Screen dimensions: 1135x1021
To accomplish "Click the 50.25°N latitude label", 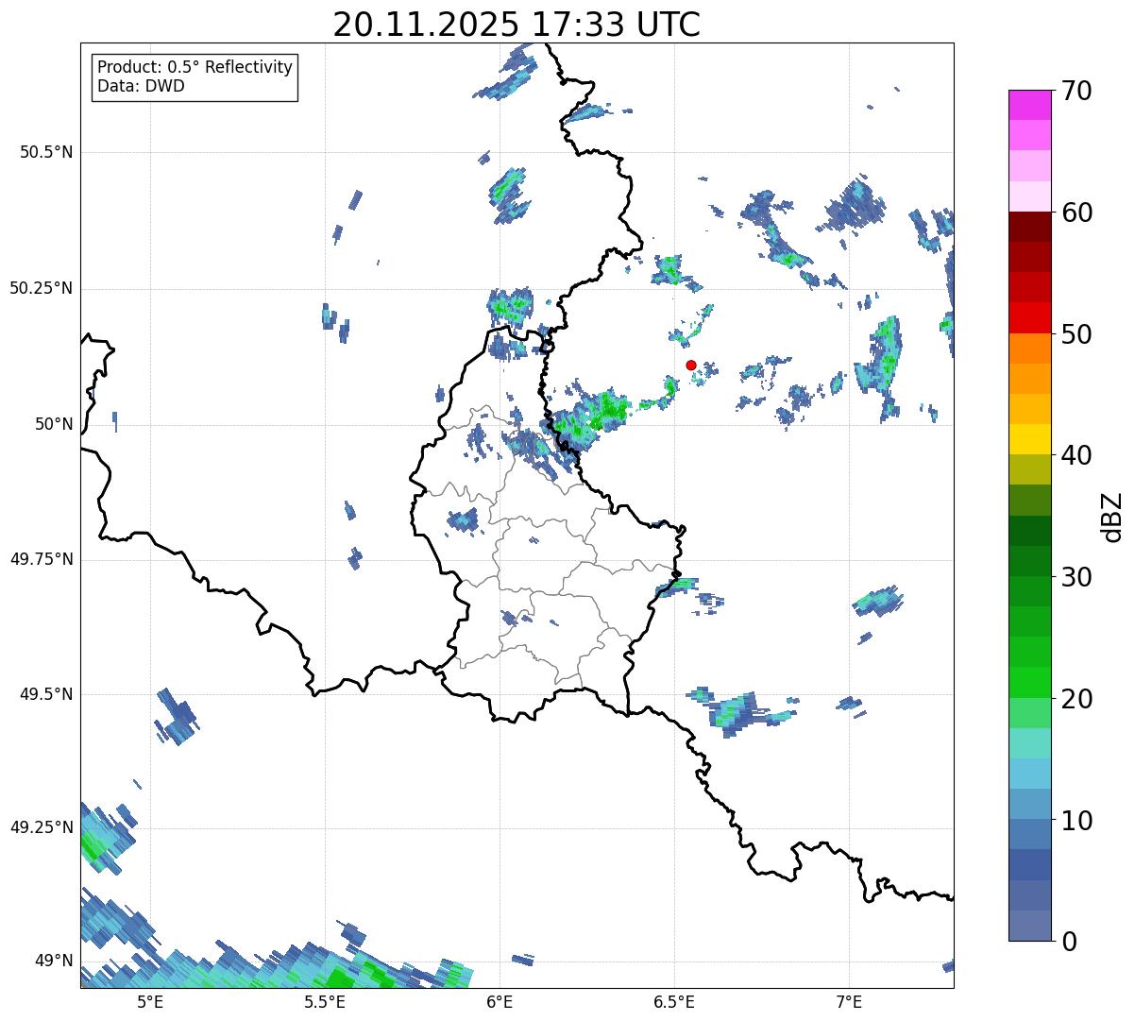I will pos(42,288).
